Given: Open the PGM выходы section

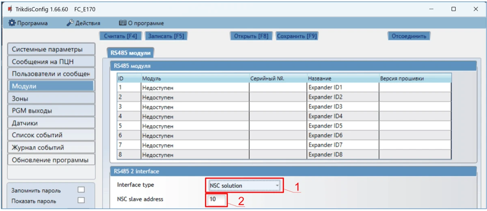Looking at the screenshot, I should (x=51, y=111).
